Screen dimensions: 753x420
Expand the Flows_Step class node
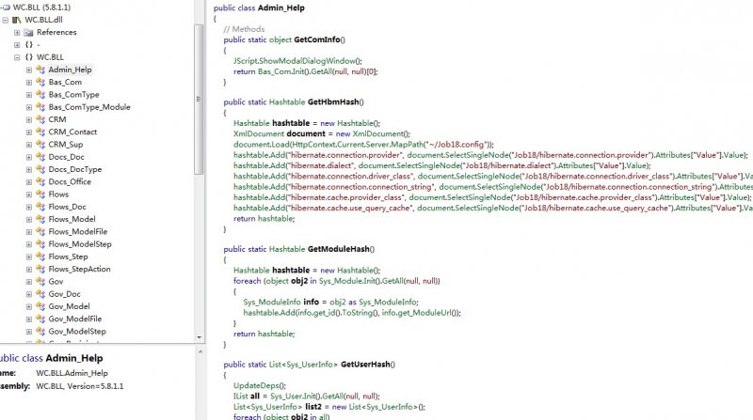click(29, 257)
